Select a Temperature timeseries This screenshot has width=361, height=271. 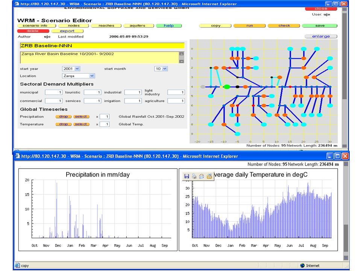[81, 124]
